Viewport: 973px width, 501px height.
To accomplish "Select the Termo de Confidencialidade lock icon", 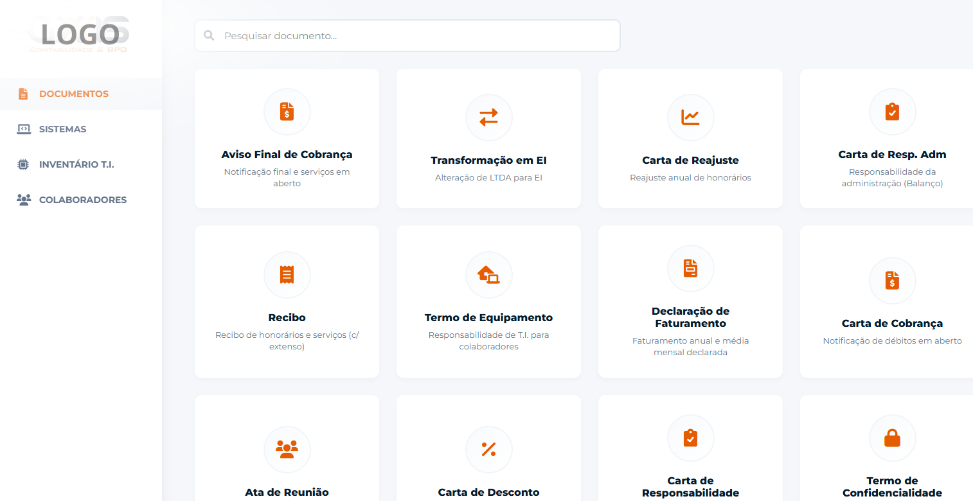I will tap(892, 438).
